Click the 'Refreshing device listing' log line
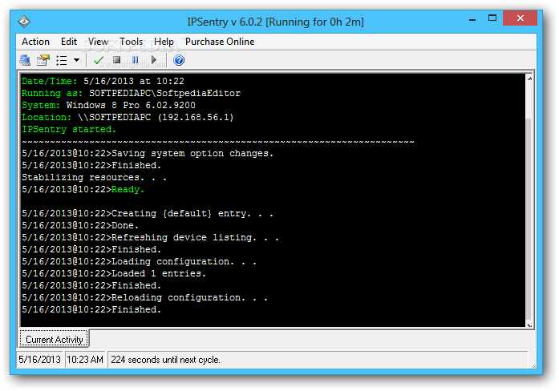The height and width of the screenshot is (391, 559). (x=150, y=237)
